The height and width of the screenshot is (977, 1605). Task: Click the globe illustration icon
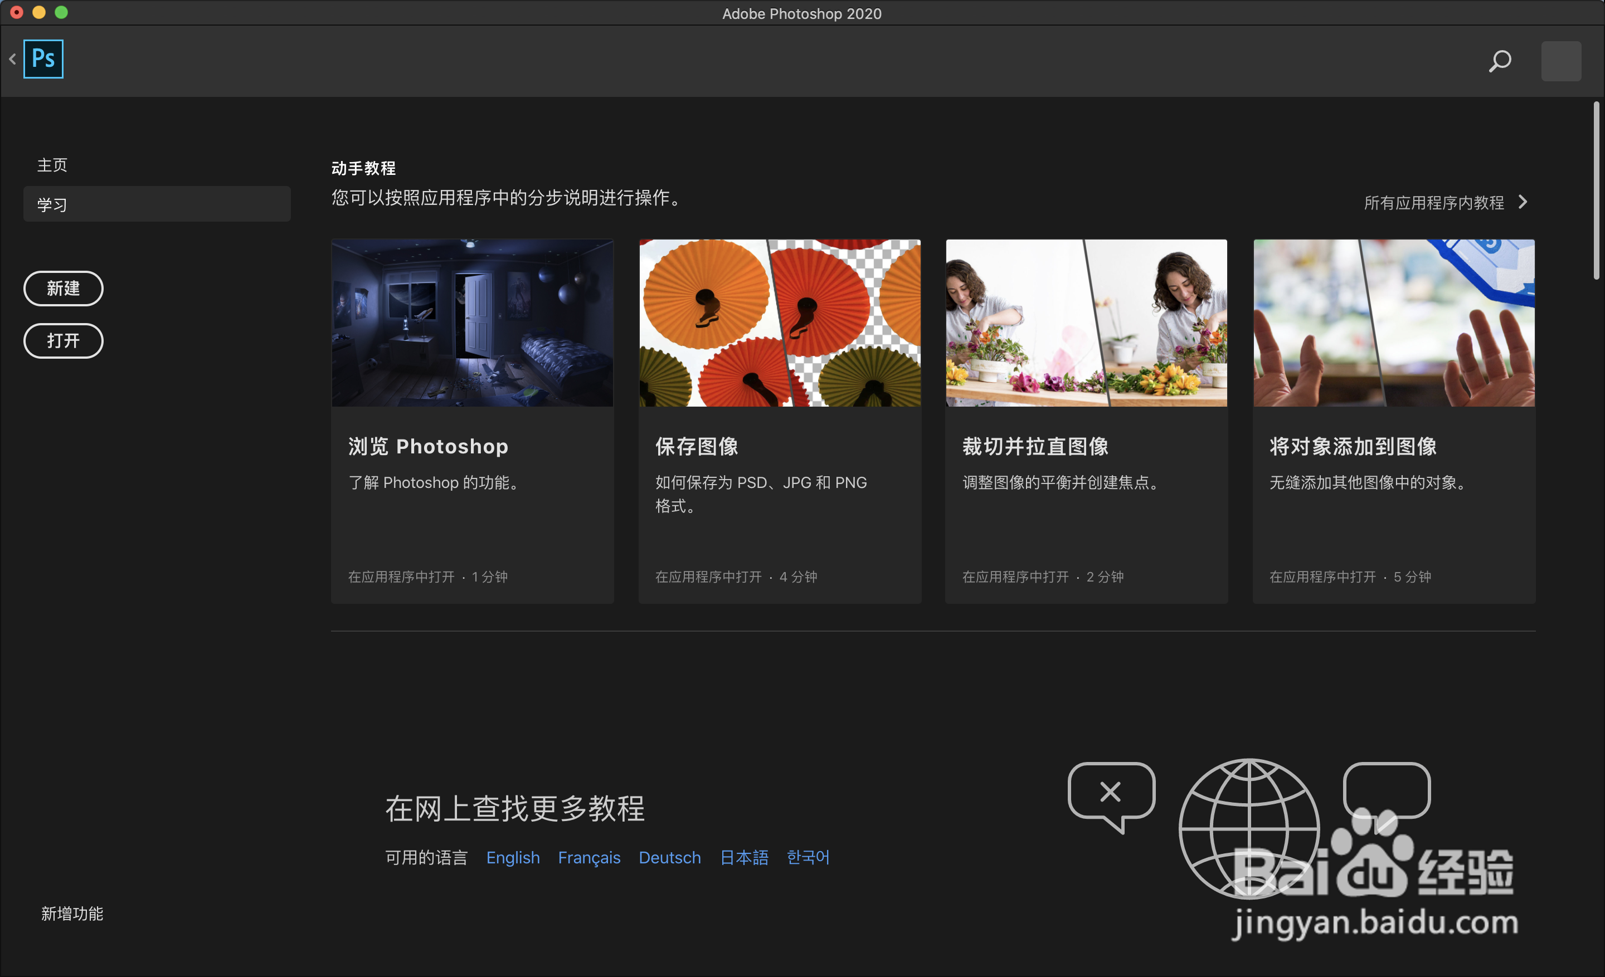click(x=1249, y=829)
